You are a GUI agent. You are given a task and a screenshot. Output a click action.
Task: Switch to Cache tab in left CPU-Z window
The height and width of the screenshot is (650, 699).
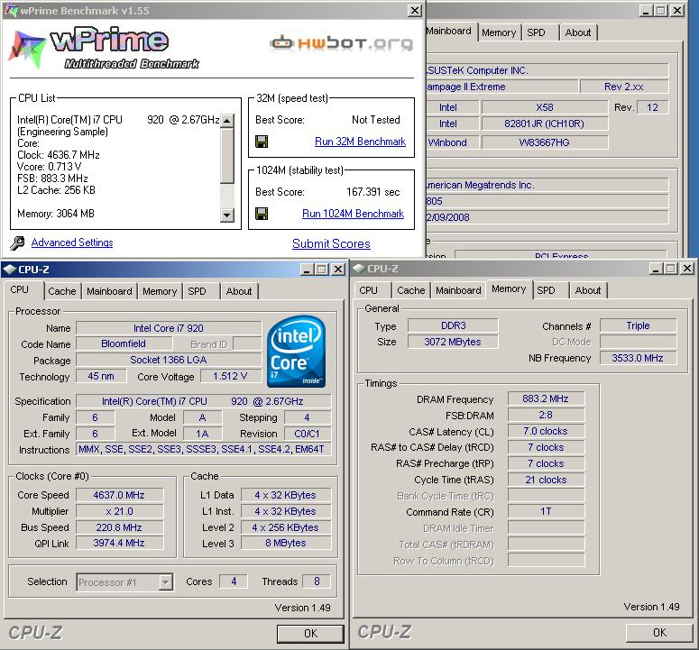62,291
